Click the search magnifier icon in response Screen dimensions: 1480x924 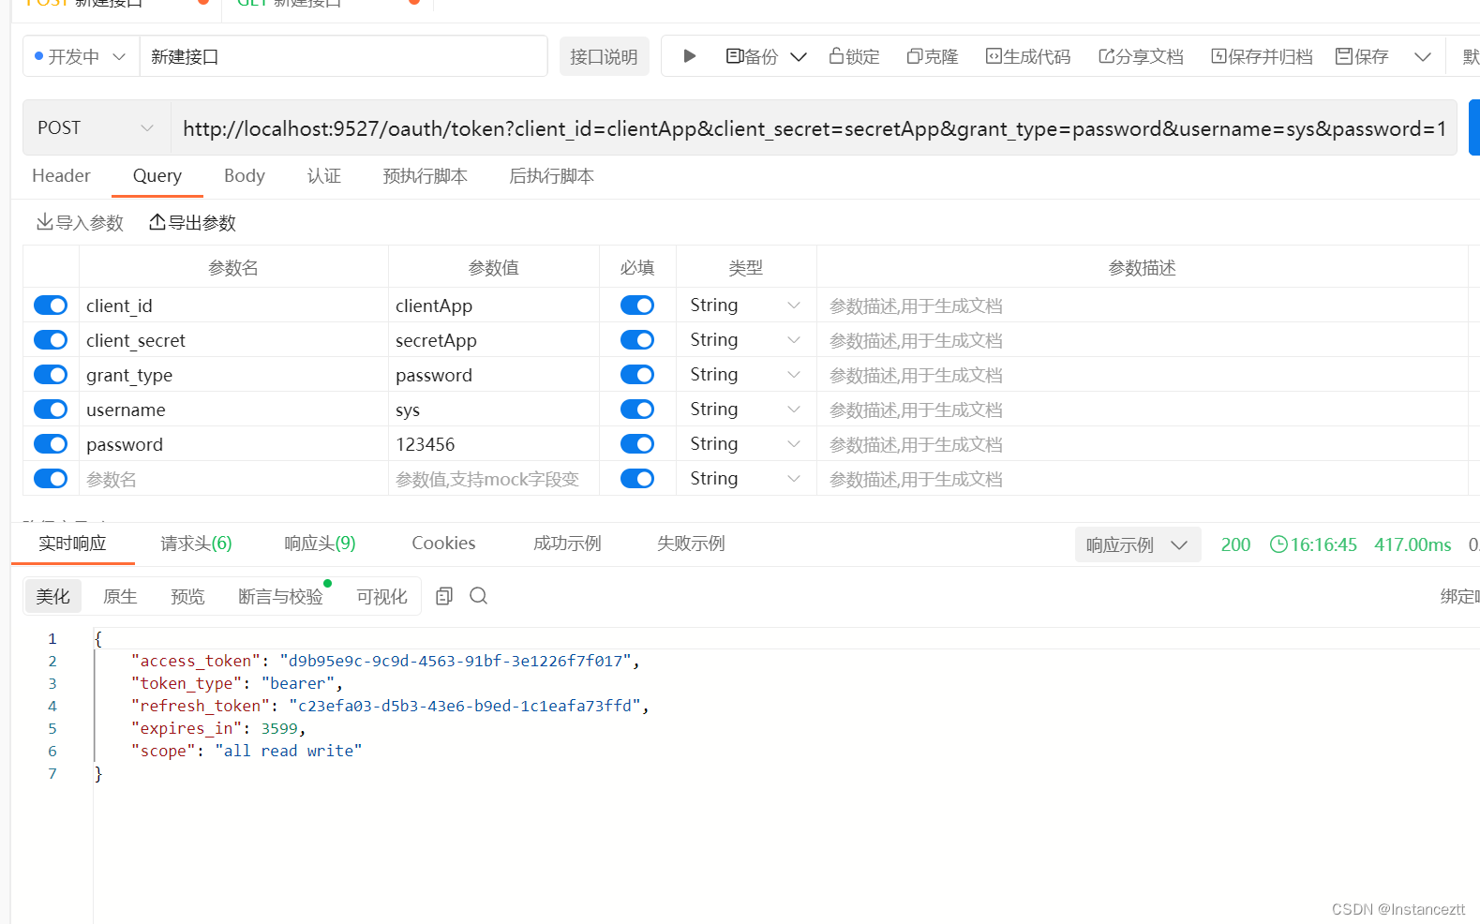(x=478, y=596)
